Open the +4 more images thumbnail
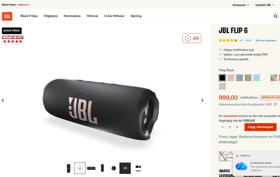This screenshot has height=177, width=280. point(125,168)
